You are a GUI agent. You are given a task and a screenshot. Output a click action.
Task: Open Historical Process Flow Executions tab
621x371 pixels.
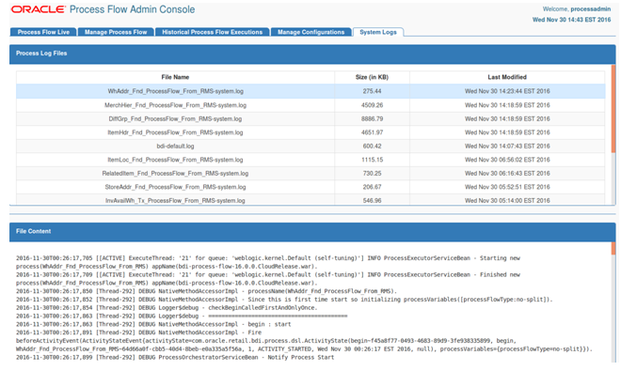(213, 32)
